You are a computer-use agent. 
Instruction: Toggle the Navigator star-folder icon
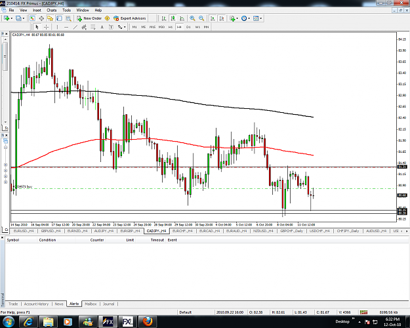tap(51, 18)
